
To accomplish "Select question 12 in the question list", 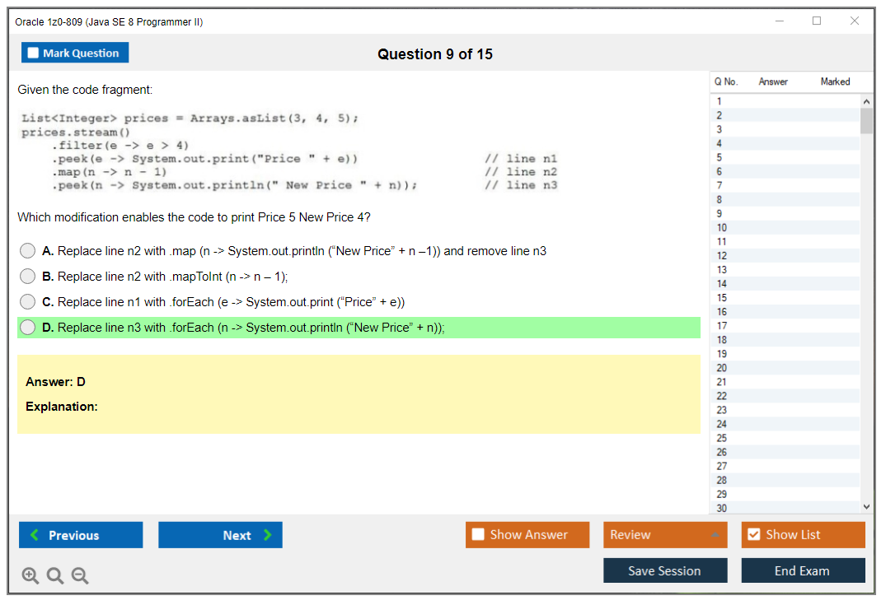I will (775, 255).
